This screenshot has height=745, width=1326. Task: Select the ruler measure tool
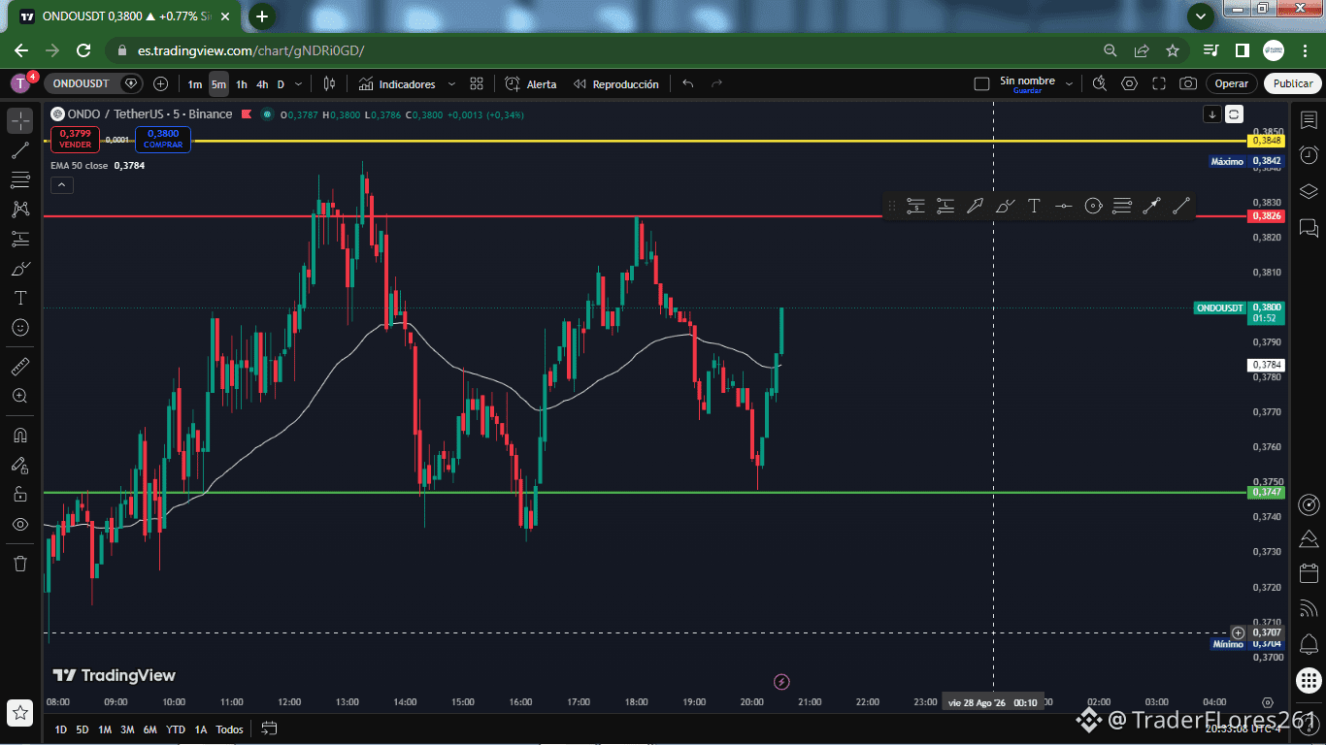(x=20, y=367)
